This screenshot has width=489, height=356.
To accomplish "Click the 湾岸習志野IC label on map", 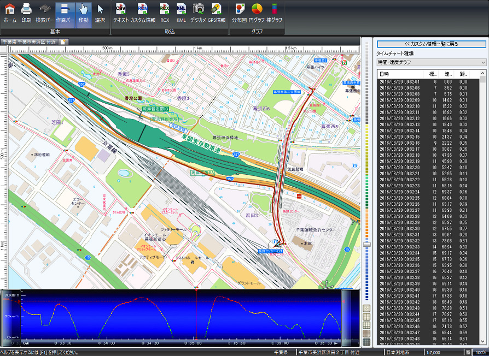I will (x=155, y=109).
